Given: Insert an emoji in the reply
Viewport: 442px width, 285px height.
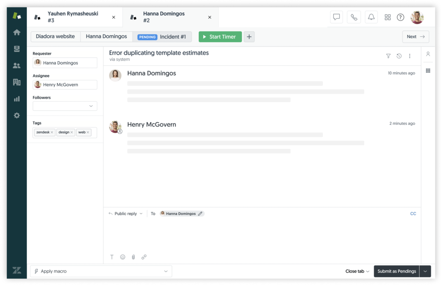Looking at the screenshot, I should (122, 257).
